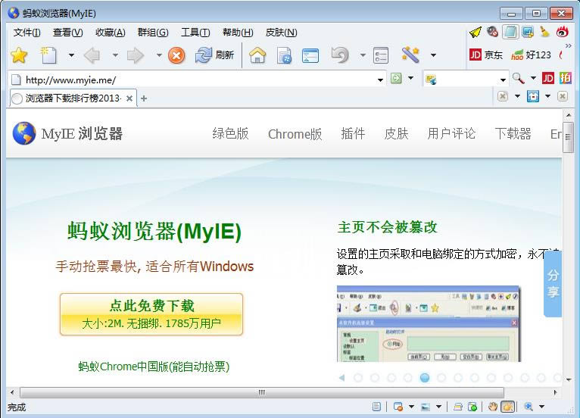Click the address bar URL field

tap(197, 80)
